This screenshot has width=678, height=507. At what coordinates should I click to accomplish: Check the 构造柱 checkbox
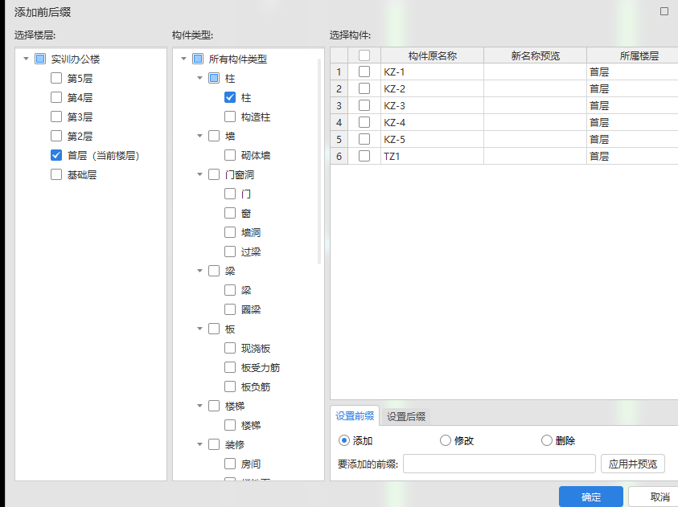[x=230, y=117]
